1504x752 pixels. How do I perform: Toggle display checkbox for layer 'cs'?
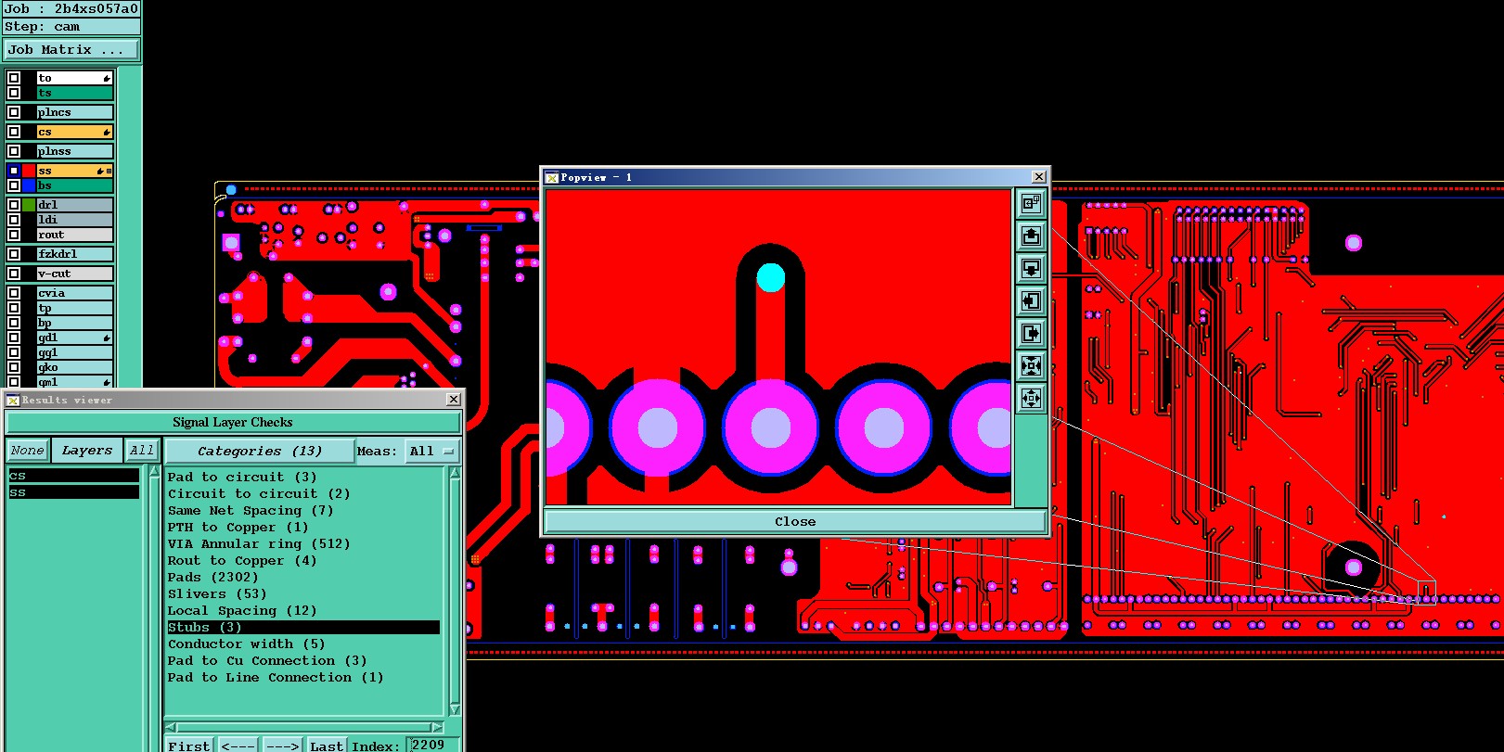(14, 132)
